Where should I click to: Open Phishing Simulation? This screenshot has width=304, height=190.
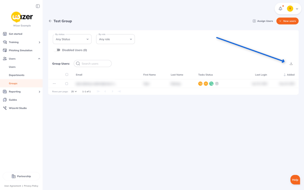[21, 50]
